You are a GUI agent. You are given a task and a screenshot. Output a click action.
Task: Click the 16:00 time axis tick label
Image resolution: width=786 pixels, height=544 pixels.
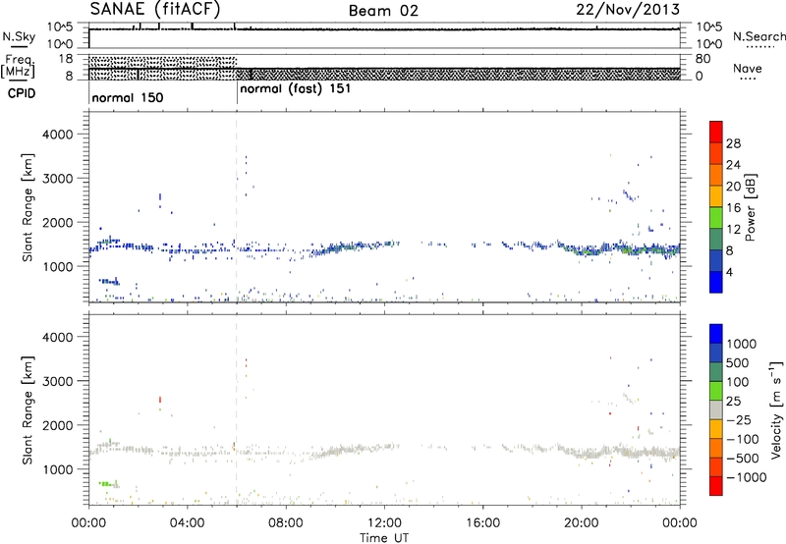tap(482, 523)
